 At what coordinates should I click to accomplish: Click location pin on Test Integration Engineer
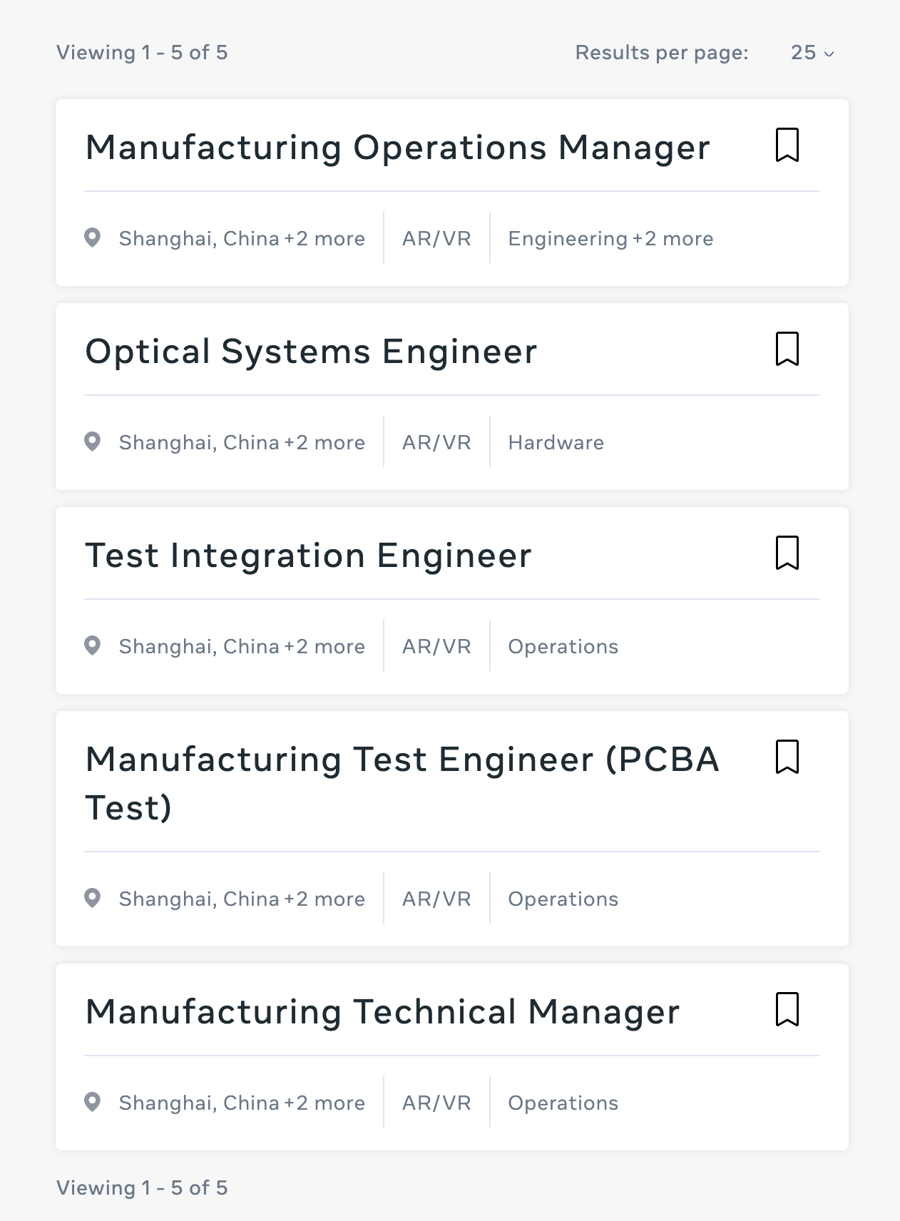coord(92,645)
